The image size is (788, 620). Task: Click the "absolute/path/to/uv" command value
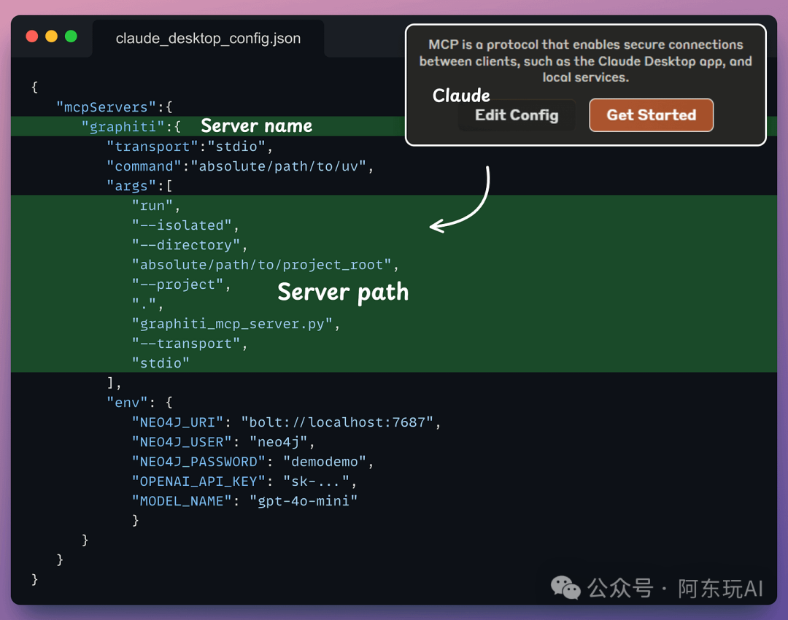[x=279, y=166]
